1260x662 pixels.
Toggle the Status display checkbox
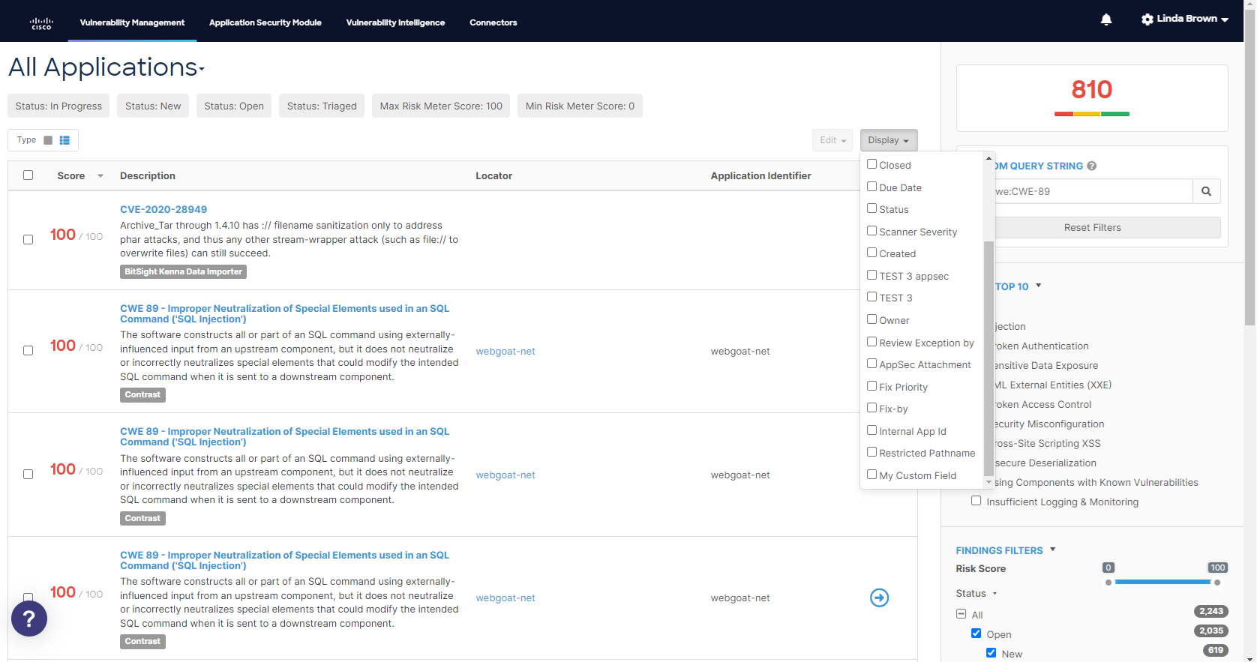coord(871,208)
